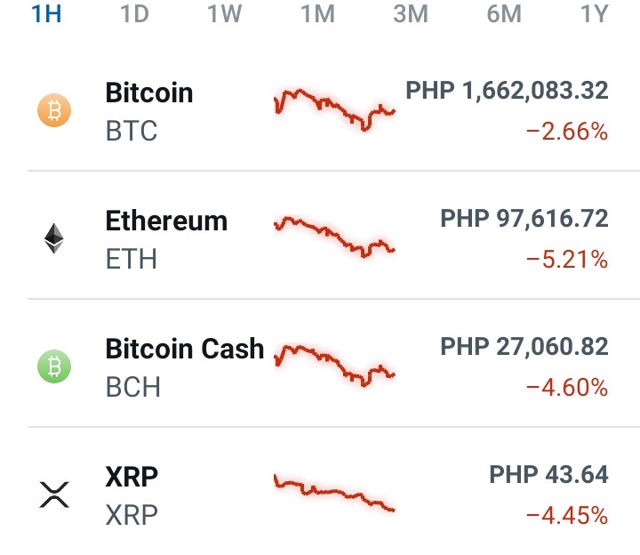The height and width of the screenshot is (555, 640).
Task: Switch to the 1D time range
Action: (x=134, y=13)
